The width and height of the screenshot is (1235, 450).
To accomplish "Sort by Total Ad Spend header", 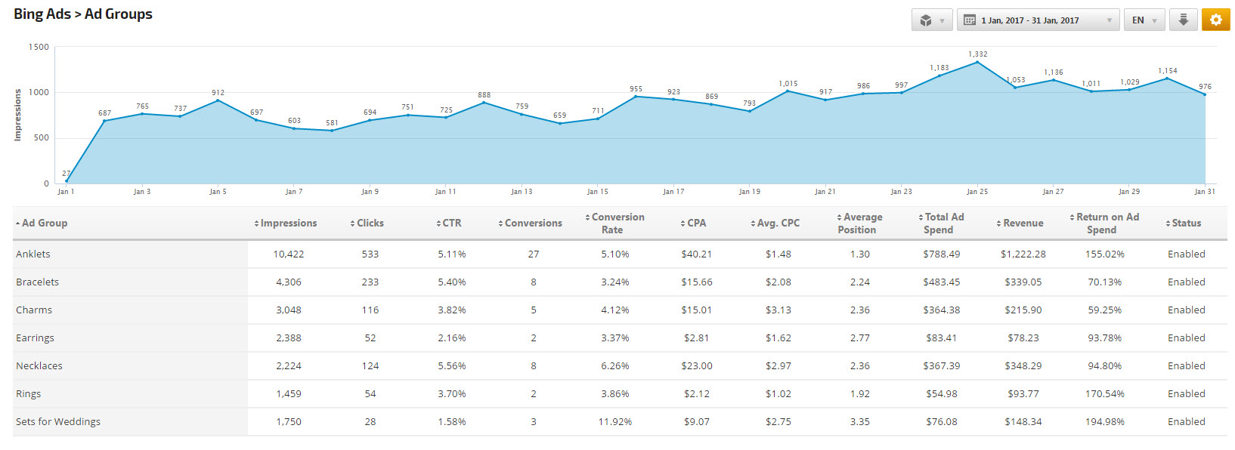I will tap(941, 223).
